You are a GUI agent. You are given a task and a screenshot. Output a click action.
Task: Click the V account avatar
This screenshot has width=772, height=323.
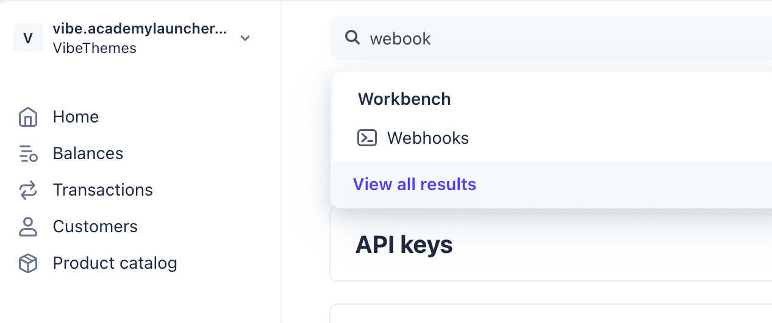pos(28,38)
